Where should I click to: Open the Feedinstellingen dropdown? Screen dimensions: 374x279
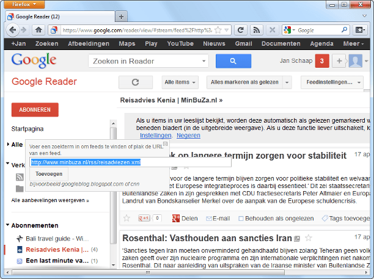pos(332,82)
